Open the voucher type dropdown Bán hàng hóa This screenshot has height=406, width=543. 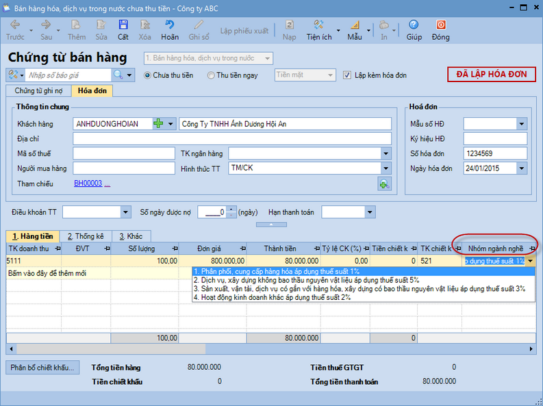tap(267, 58)
